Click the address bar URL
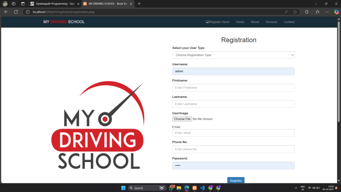The width and height of the screenshot is (341, 192). coord(64,12)
